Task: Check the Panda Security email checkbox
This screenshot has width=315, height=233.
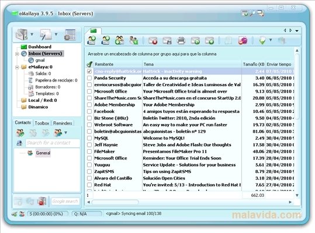Action: coord(89,78)
